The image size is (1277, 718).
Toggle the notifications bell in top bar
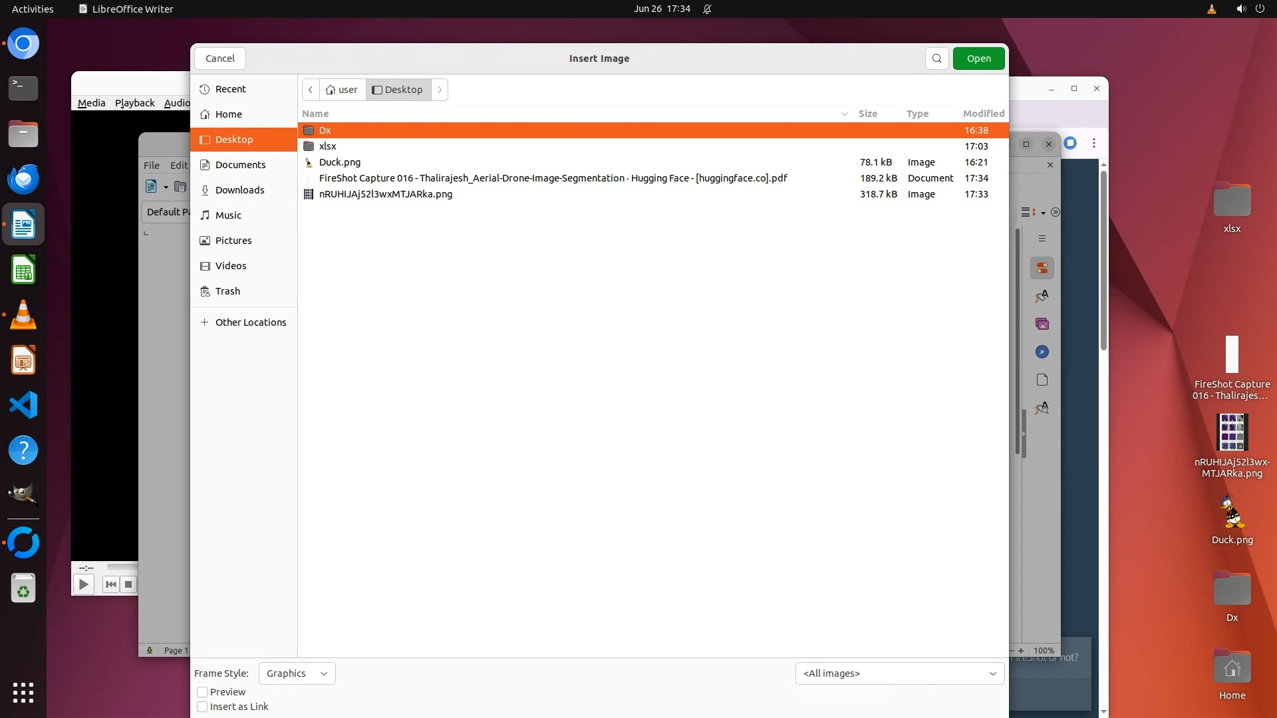pyautogui.click(x=707, y=9)
